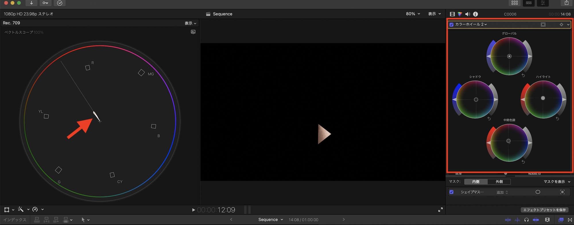Image resolution: width=574 pixels, height=225 pixels.
Task: Open the scope 表示 menu under Rec. 709
Action: click(x=190, y=23)
